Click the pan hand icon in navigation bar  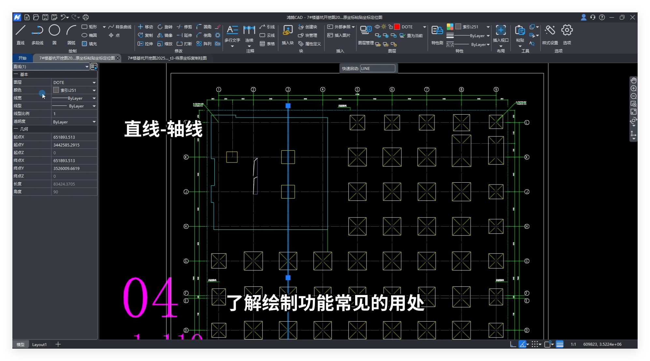tap(633, 80)
